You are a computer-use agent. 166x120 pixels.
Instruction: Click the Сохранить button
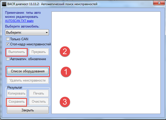[17, 102]
